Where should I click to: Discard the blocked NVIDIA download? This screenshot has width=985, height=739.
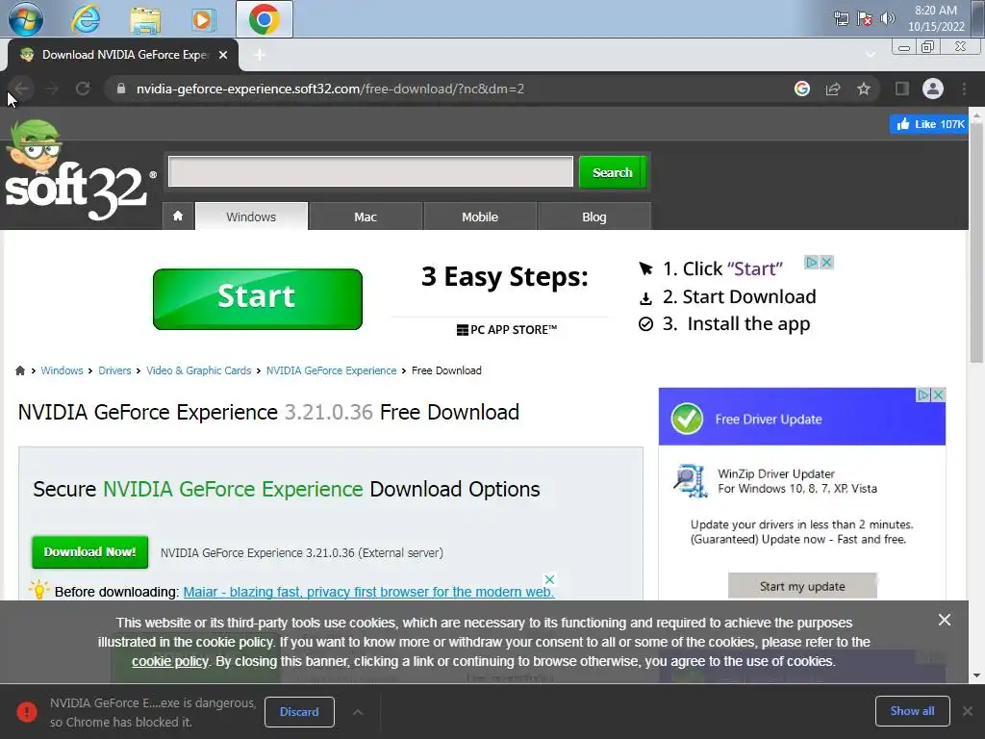point(299,711)
